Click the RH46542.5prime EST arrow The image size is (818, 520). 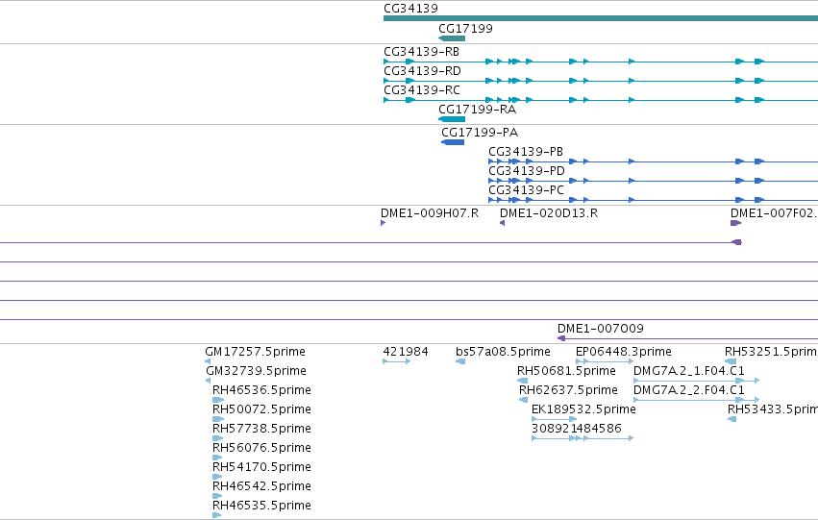click(x=217, y=496)
